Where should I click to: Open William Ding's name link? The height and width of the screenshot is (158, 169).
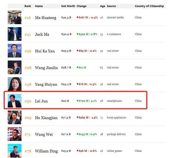coord(46,151)
